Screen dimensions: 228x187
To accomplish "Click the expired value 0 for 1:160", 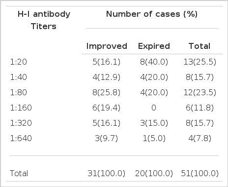I will click(154, 108).
